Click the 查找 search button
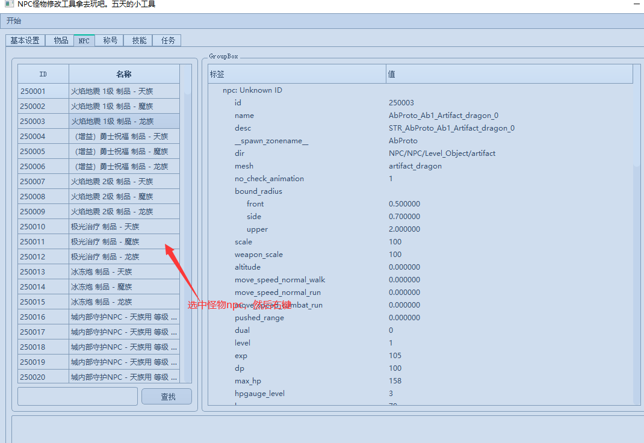The height and width of the screenshot is (443, 644). 167,397
